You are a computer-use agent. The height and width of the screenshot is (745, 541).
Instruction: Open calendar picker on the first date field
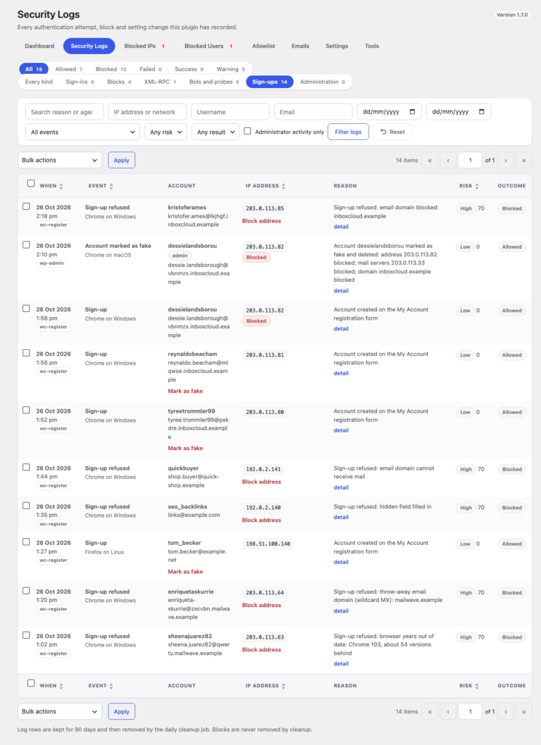(412, 112)
